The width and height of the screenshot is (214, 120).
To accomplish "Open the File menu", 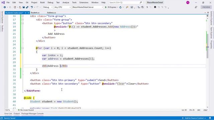I will pyautogui.click(x=8, y=2).
